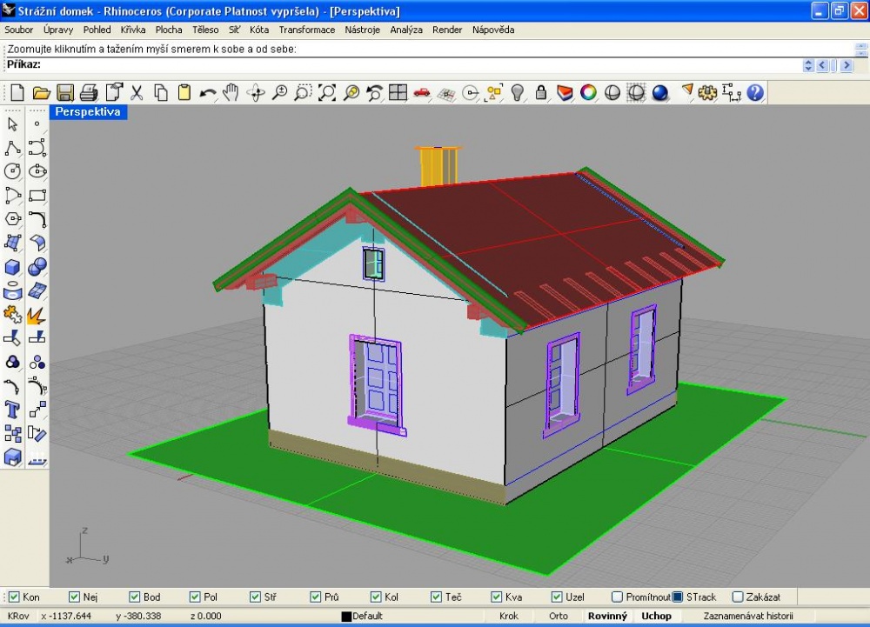Viewport: 870px width, 627px height.
Task: Click the Rovinný status bar button
Action: coord(607,616)
